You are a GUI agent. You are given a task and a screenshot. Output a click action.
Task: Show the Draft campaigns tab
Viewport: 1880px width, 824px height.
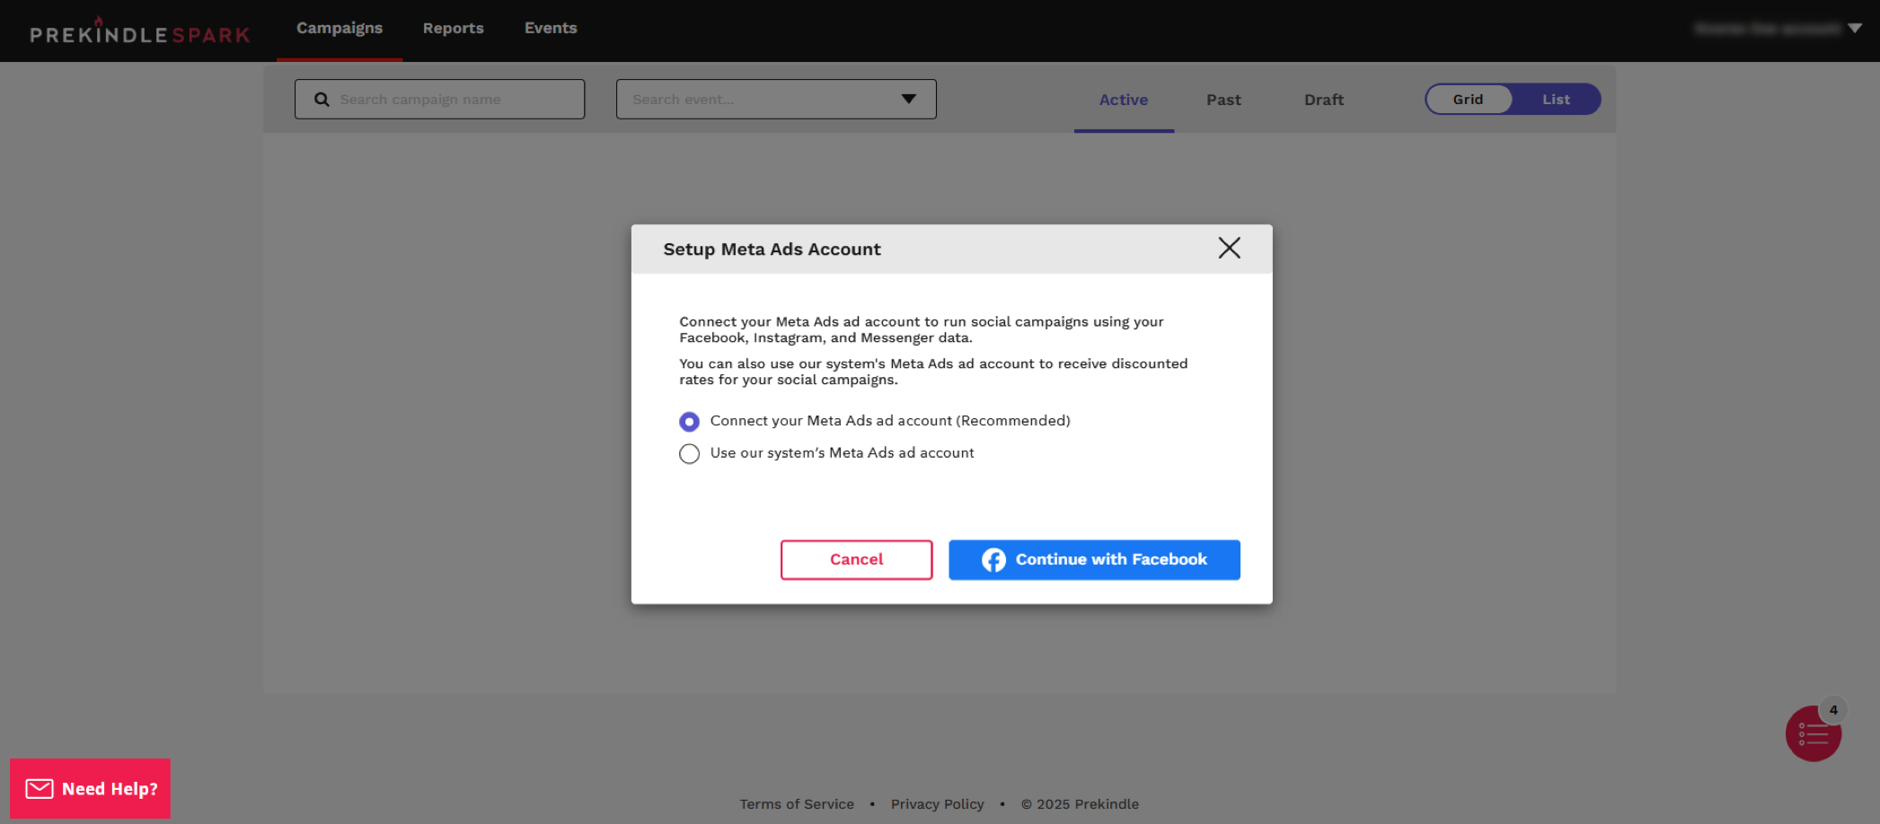(x=1324, y=101)
